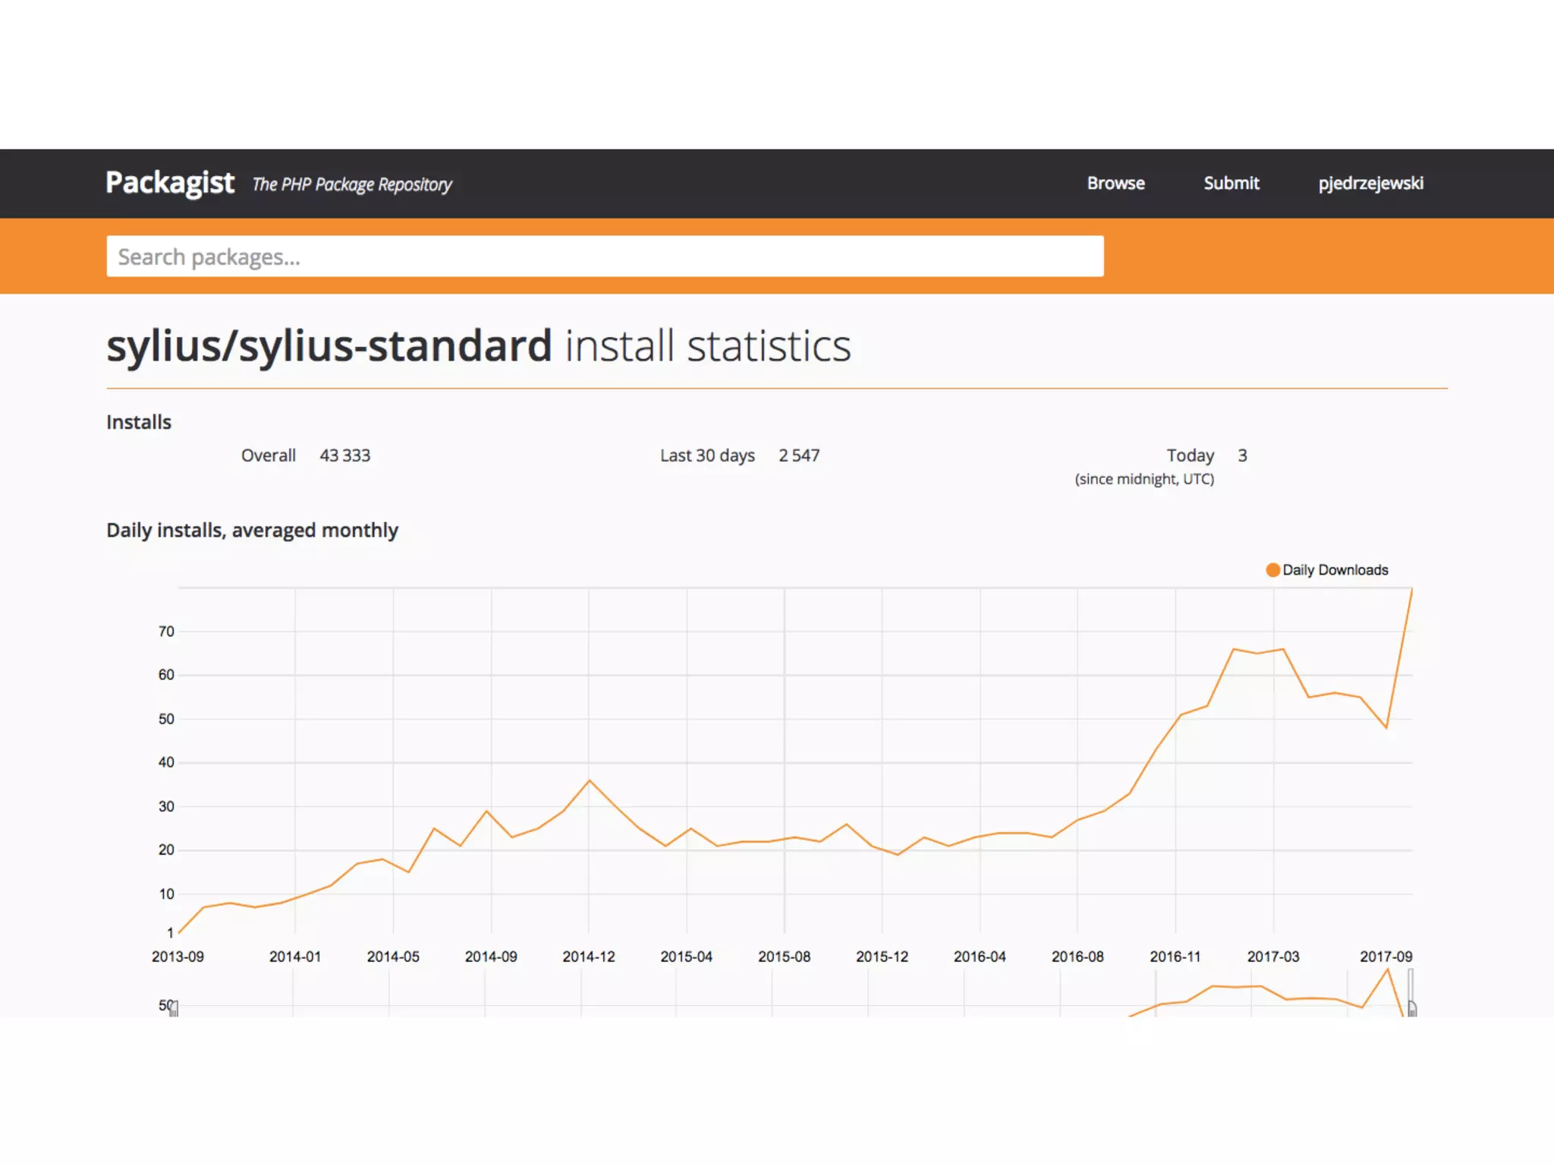Screen dimensions: 1554x1166
Task: Click the mini overview chart line
Action: pyautogui.click(x=1235, y=987)
